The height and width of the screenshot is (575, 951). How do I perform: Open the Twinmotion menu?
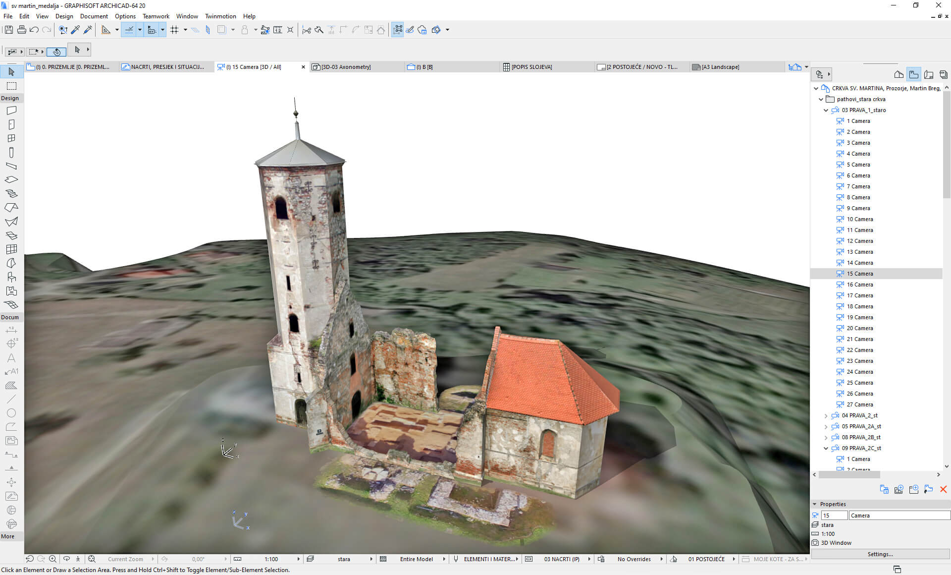click(x=220, y=16)
